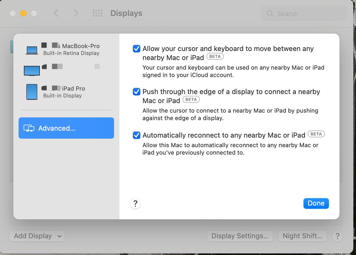356x255 pixels.
Task: Go forward with the right arrow
Action: point(76,13)
